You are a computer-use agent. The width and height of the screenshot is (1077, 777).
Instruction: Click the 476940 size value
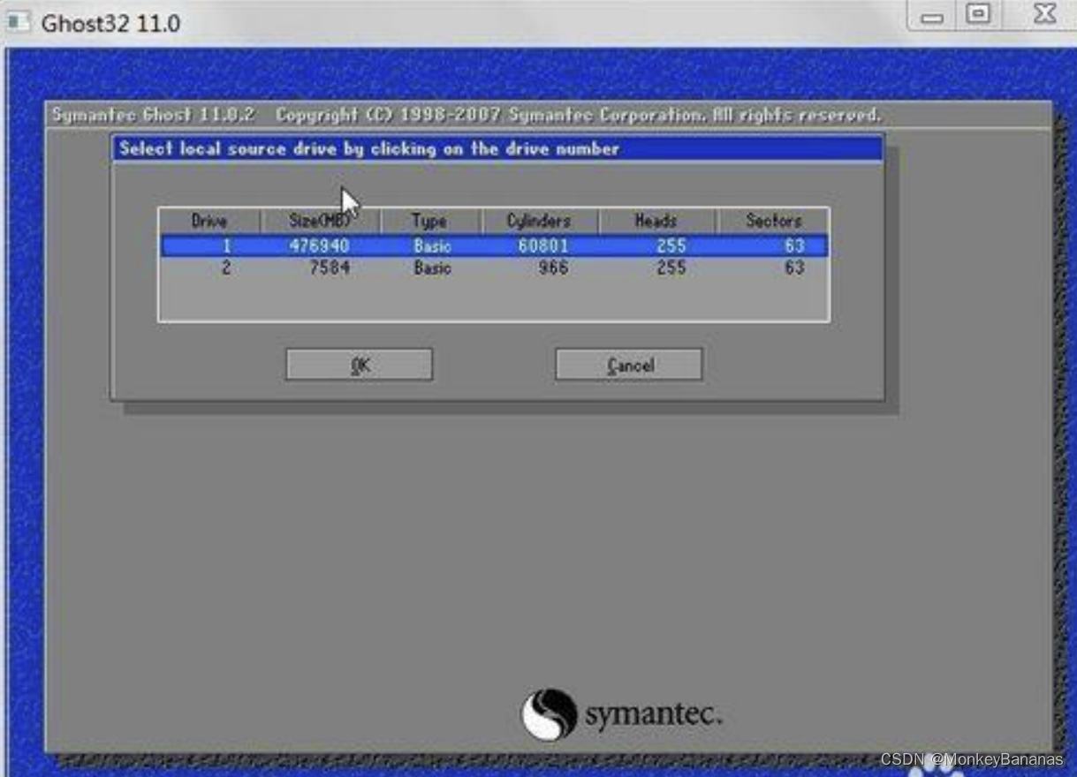319,245
